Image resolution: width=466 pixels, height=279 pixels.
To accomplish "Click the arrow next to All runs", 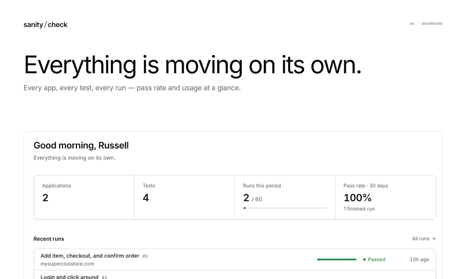I will (434, 238).
